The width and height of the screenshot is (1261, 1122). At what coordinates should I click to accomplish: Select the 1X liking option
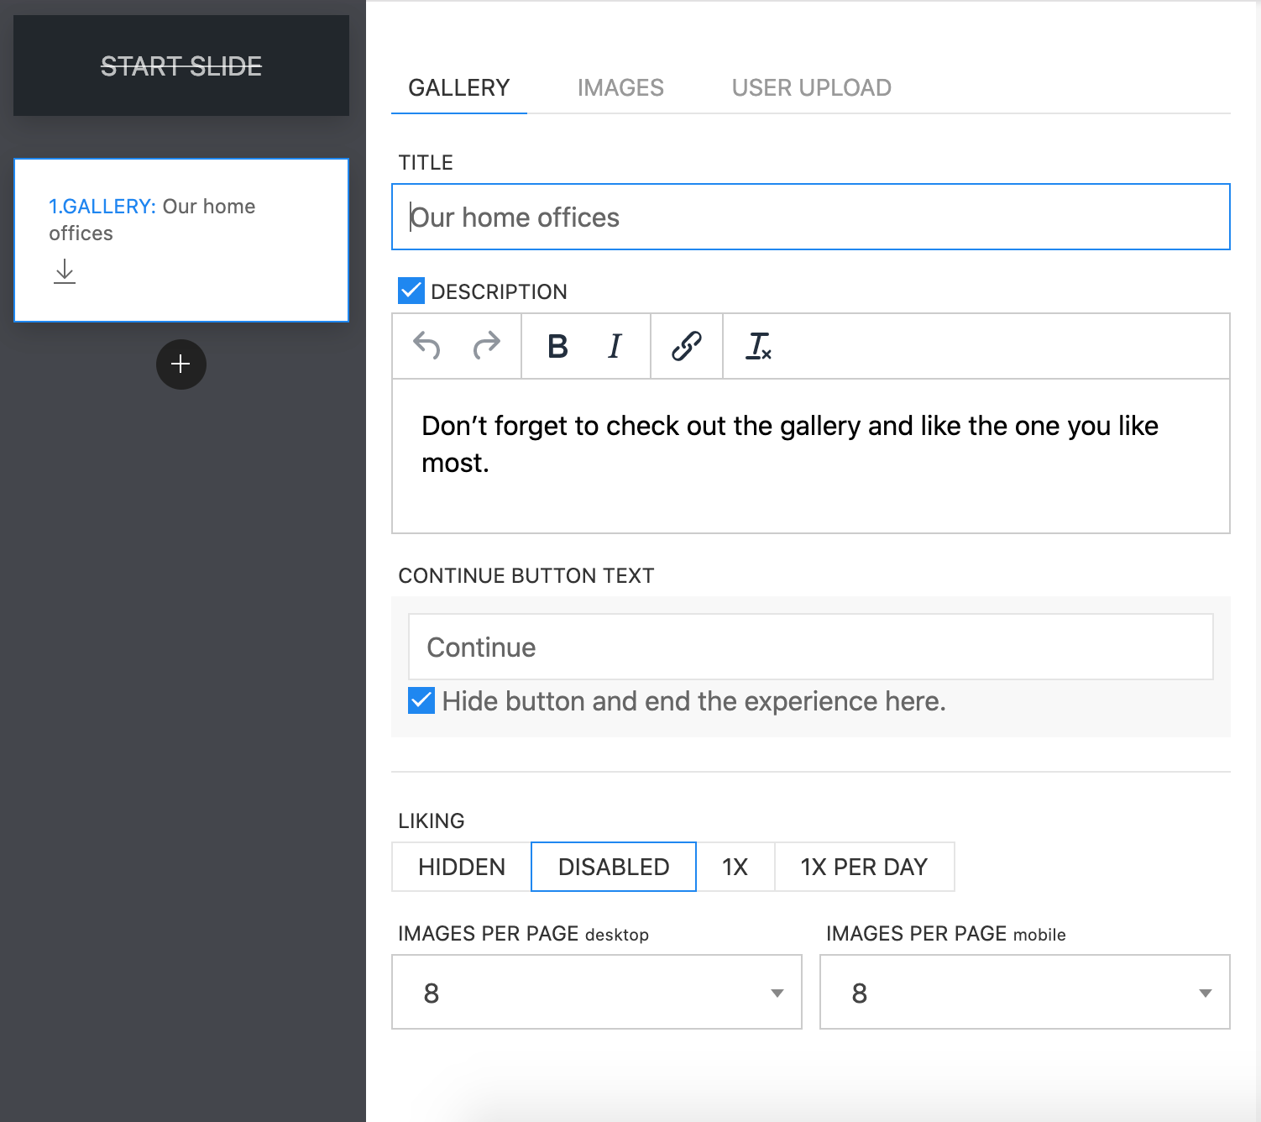735,867
